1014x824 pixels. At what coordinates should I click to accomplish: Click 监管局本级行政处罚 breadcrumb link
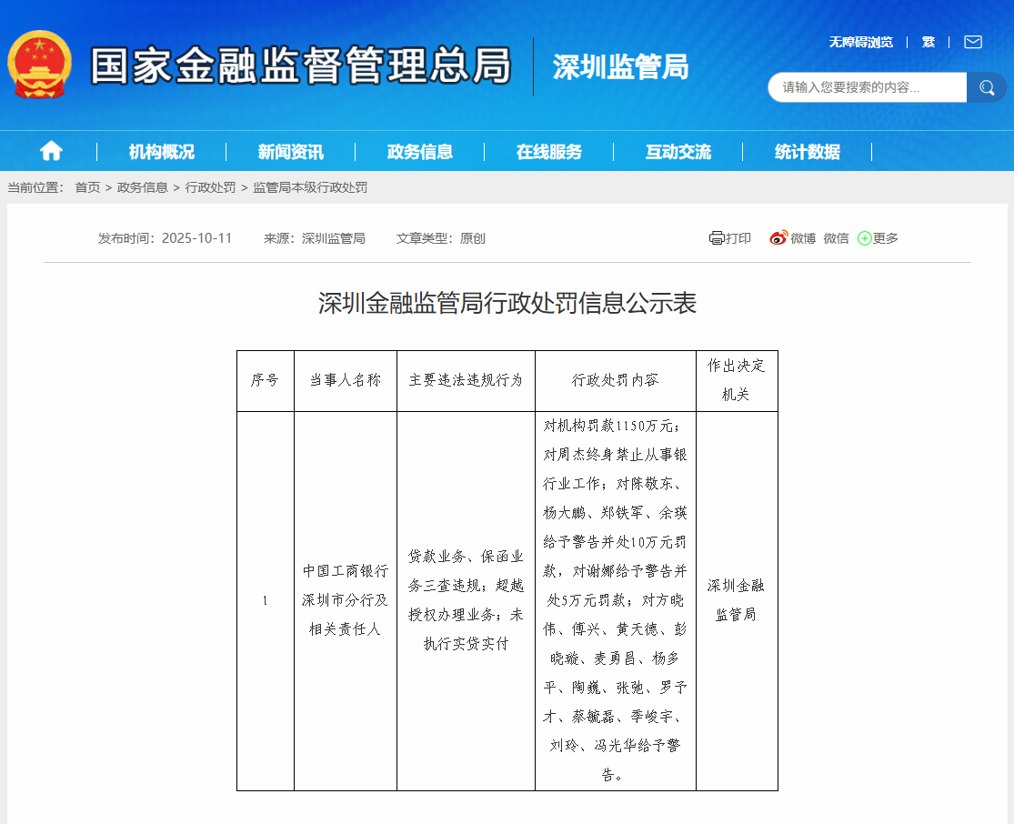(x=310, y=187)
